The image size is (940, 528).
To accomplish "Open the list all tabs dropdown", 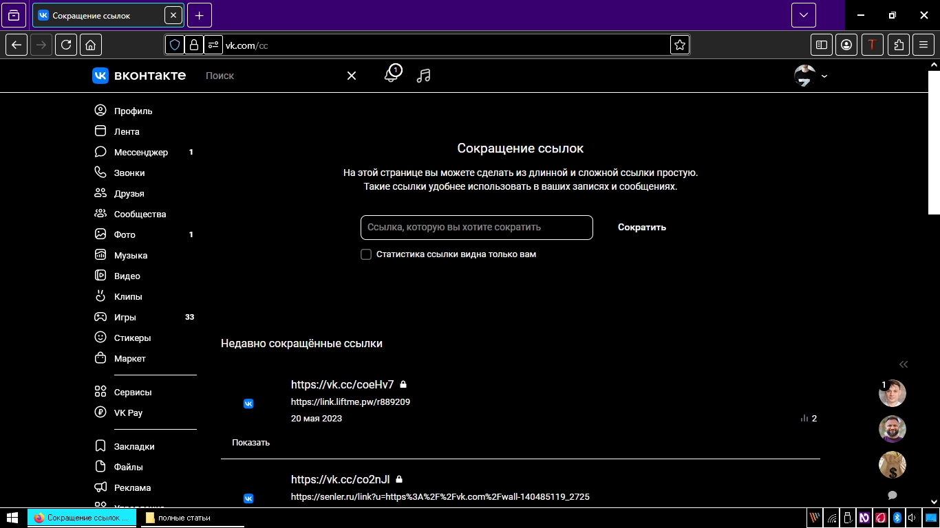I will coord(804,15).
